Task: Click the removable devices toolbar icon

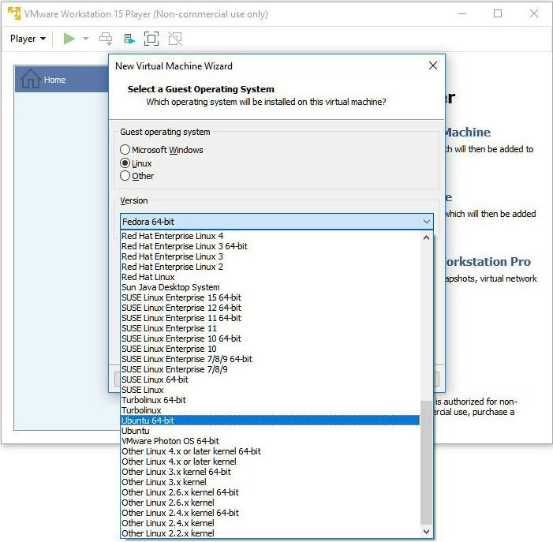Action: point(129,39)
